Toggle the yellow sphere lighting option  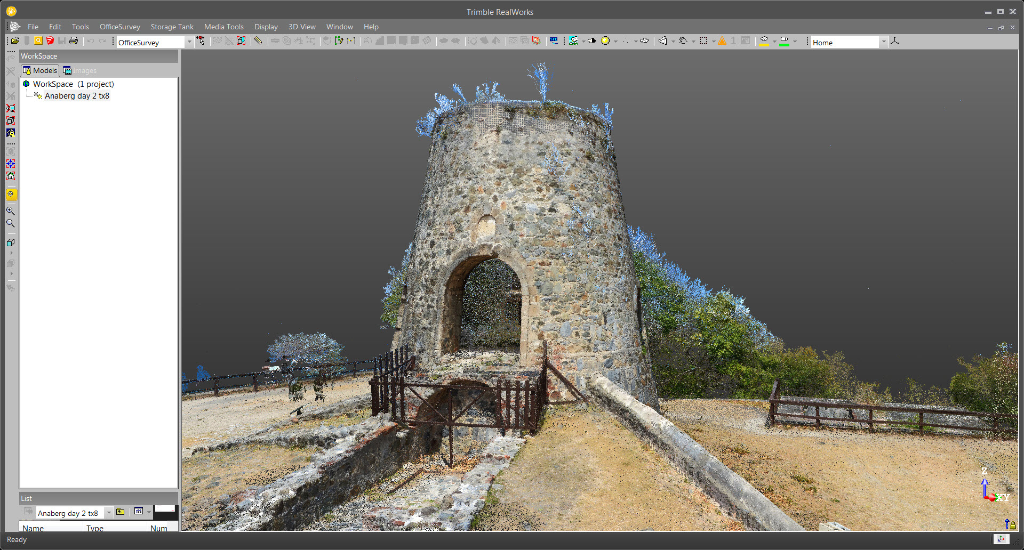[x=605, y=41]
